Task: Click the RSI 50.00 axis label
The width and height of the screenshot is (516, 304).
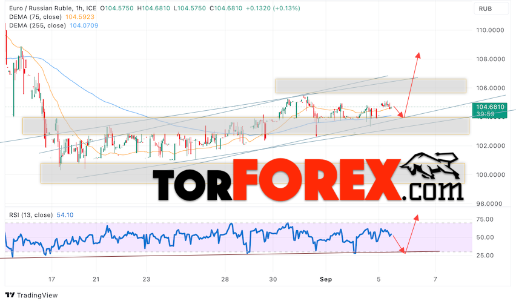Action: (485, 237)
